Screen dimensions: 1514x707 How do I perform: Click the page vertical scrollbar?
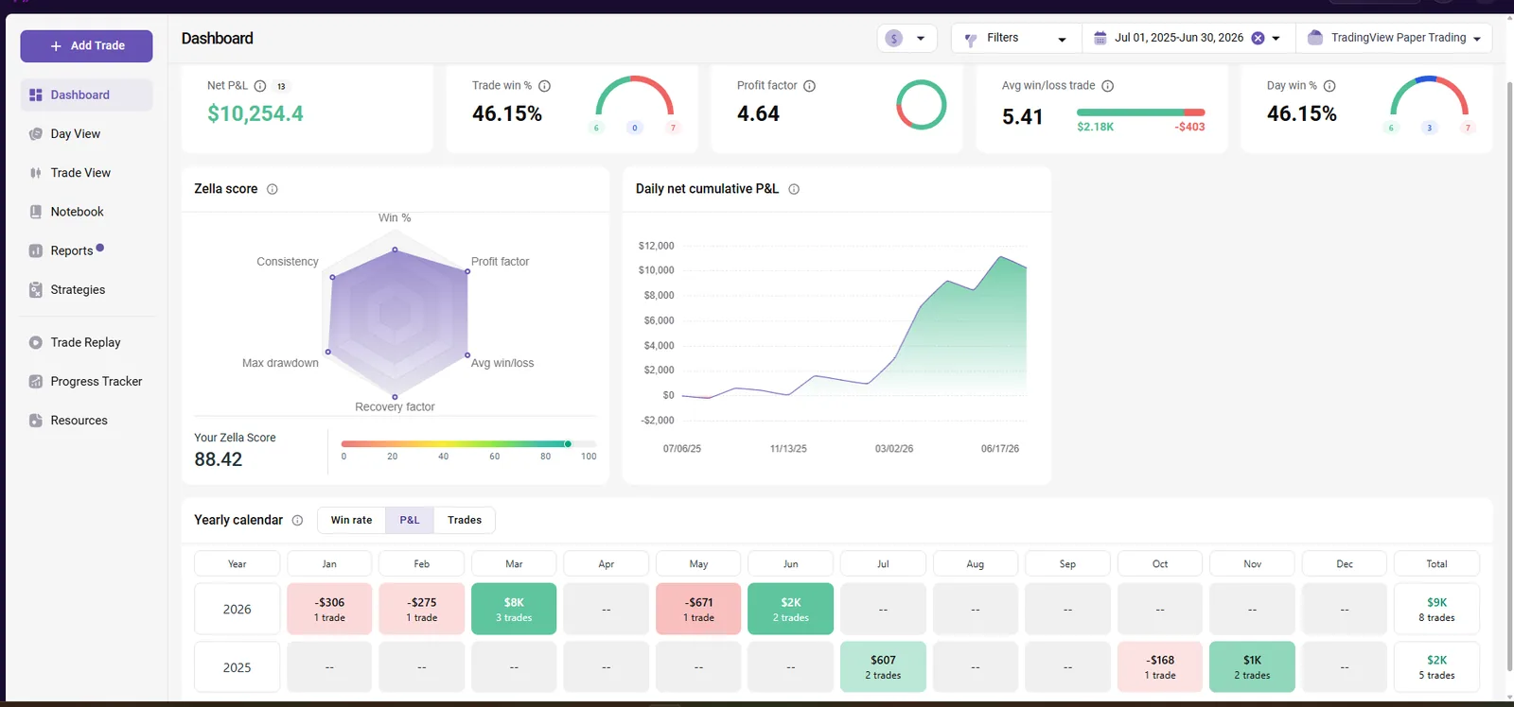tap(1508, 378)
